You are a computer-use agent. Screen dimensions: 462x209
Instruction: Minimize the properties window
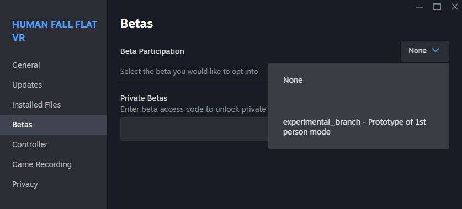(419, 7)
